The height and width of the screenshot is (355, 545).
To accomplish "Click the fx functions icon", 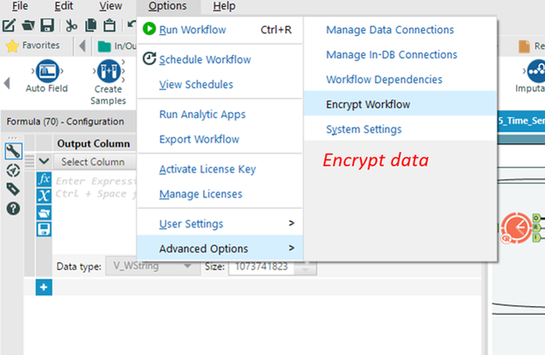I will (44, 180).
